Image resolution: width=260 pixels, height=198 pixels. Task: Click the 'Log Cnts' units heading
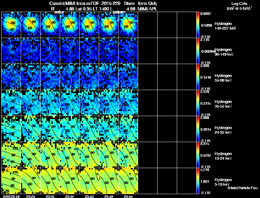239,4
